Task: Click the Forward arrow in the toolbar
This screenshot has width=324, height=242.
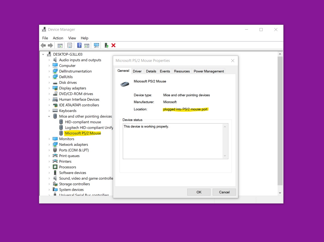Action: click(50, 45)
